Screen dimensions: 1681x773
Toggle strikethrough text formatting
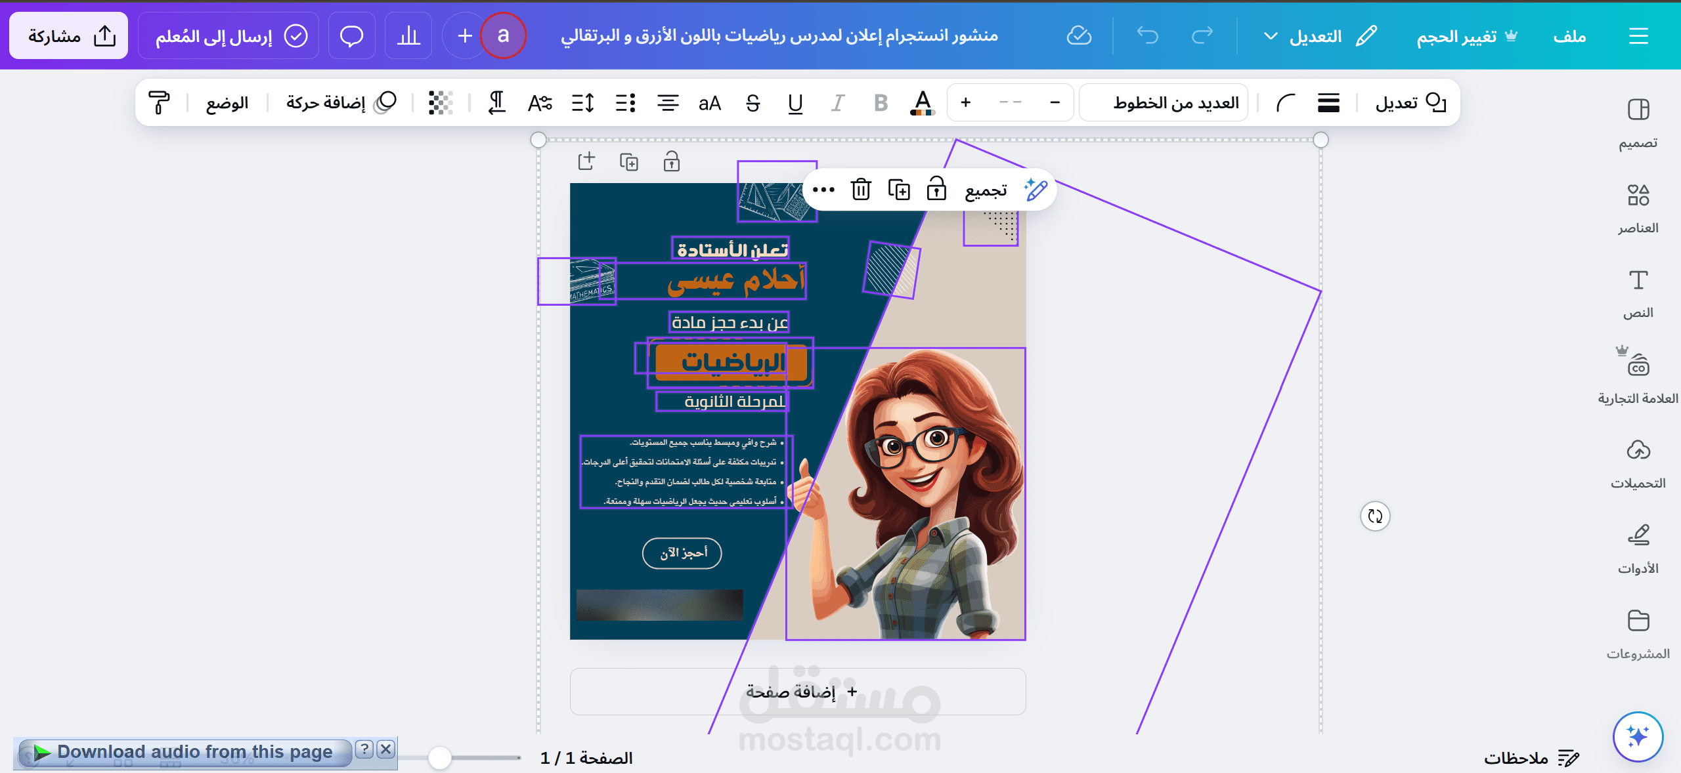point(753,103)
